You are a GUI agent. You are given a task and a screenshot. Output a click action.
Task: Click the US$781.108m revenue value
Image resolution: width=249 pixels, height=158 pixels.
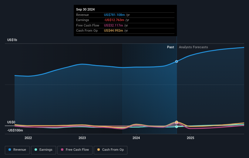[x=114, y=15]
